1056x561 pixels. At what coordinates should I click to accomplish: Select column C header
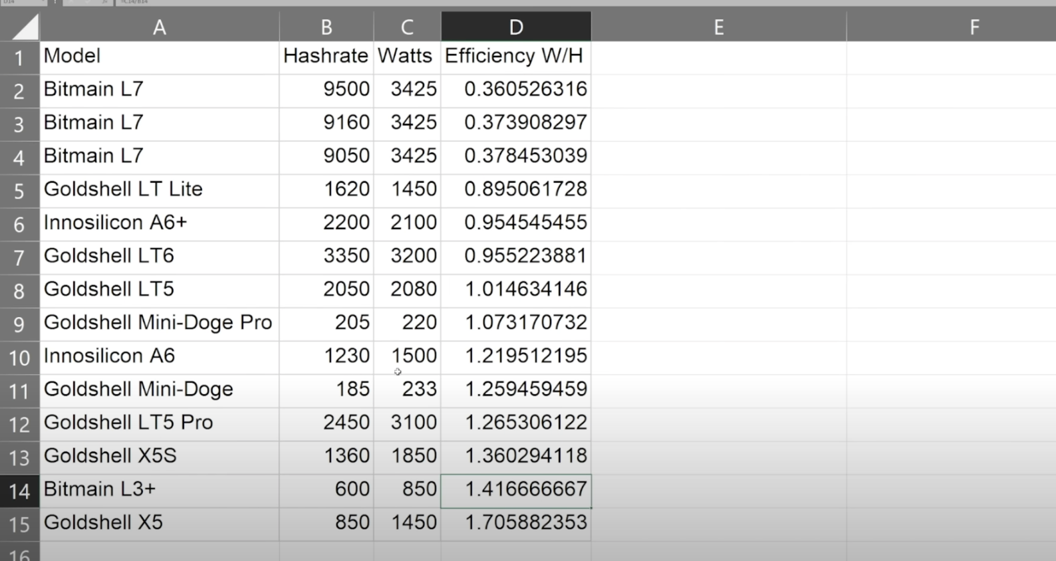coord(407,27)
